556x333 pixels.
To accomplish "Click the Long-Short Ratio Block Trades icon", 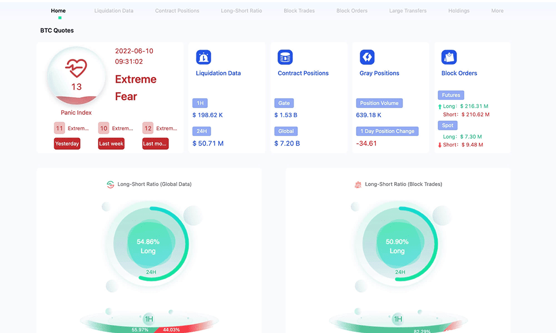I will coord(358,184).
